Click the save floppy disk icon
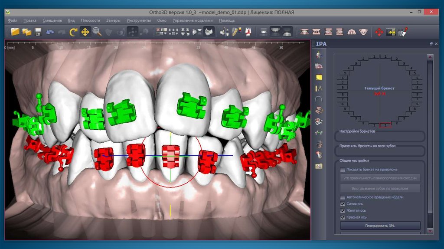 (x=38, y=32)
